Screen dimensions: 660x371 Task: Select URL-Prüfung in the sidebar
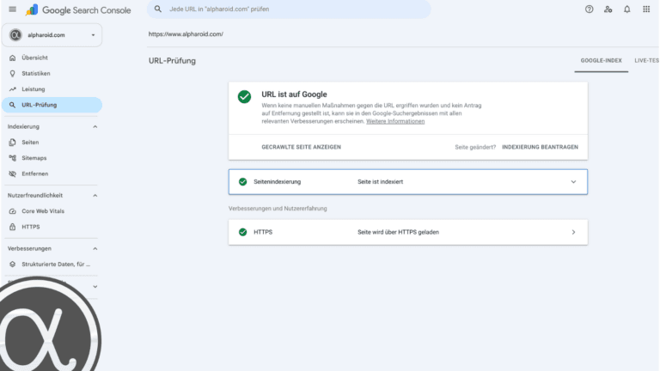click(x=52, y=105)
